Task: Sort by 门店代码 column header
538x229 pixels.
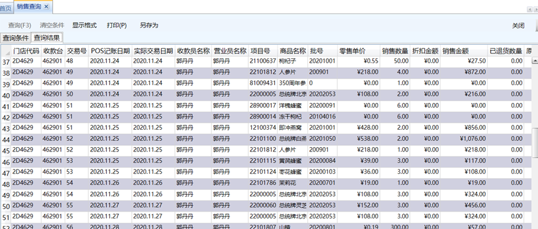Action: 26,52
